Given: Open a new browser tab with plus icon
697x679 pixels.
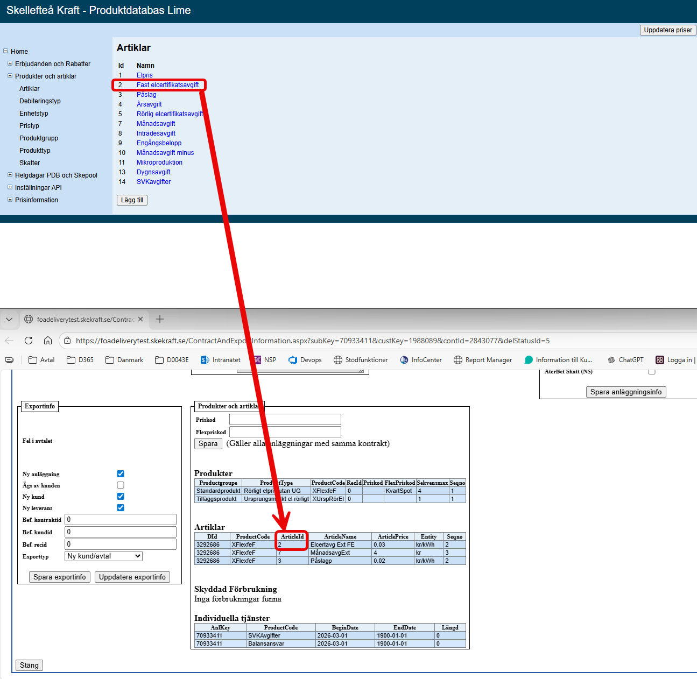Looking at the screenshot, I should (160, 319).
